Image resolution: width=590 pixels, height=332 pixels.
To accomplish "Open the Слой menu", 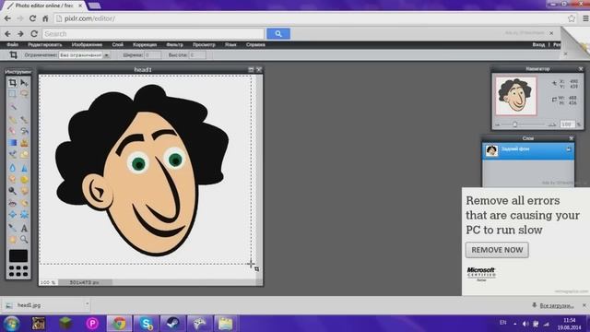I will 117,45.
